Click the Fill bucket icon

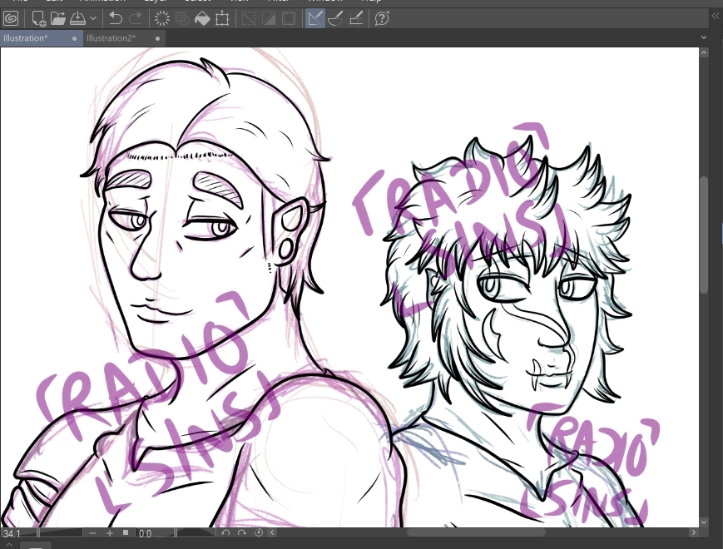[202, 17]
